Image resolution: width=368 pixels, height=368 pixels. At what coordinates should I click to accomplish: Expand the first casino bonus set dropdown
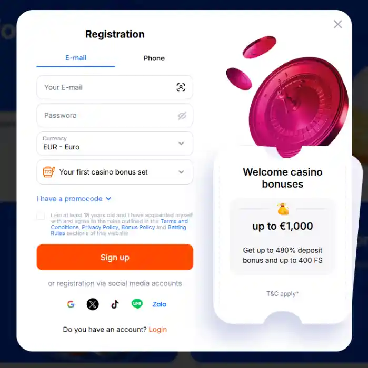pos(115,172)
